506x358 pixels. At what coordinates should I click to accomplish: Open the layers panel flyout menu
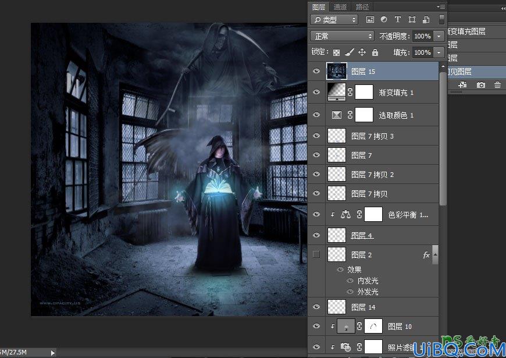(x=441, y=6)
